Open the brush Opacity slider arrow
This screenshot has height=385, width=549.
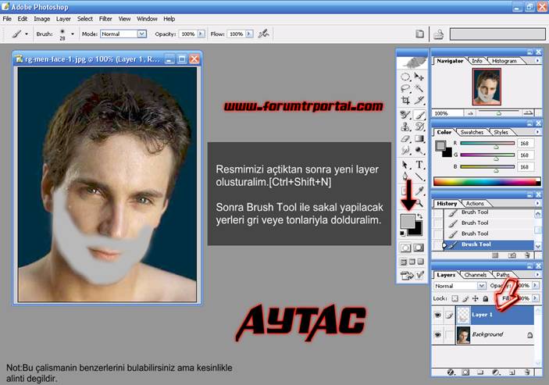pyautogui.click(x=201, y=34)
